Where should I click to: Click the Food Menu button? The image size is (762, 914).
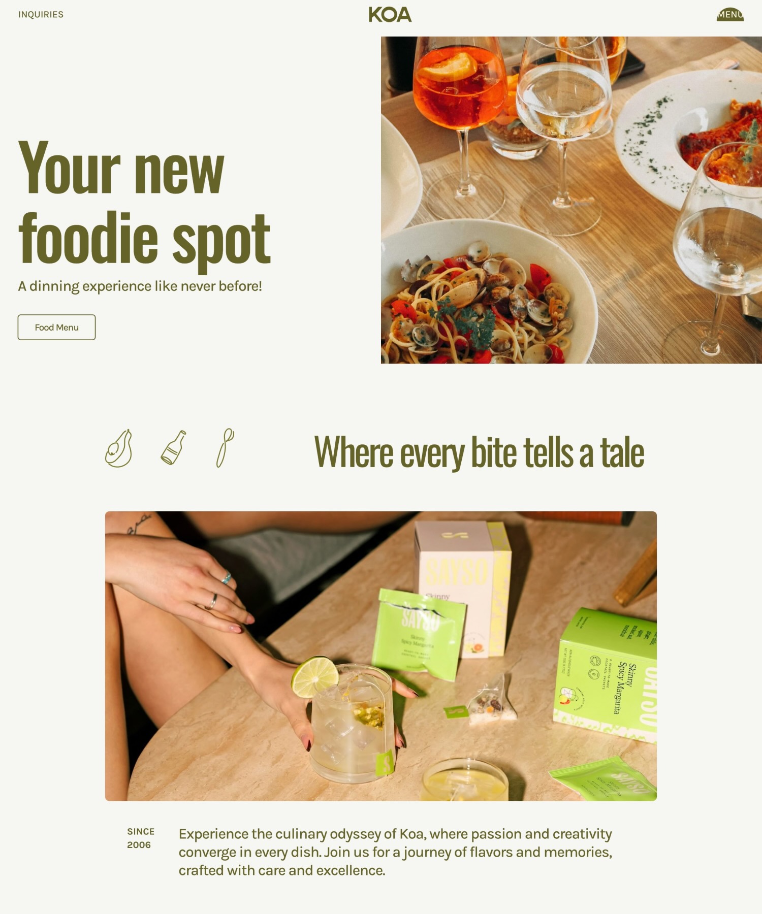56,328
